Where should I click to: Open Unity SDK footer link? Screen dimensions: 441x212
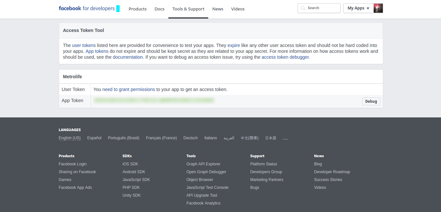point(132,195)
